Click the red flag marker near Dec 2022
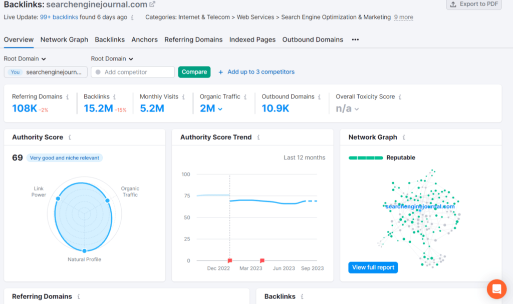This screenshot has width=513, height=304. click(230, 260)
